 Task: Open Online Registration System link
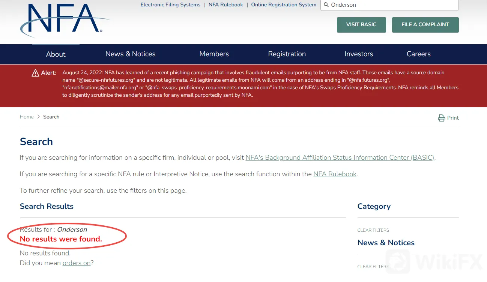(284, 5)
